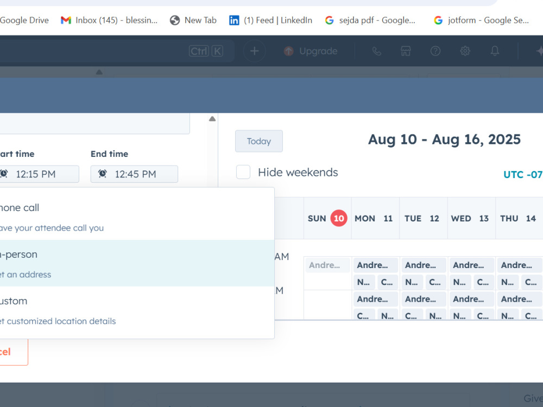
Task: Open the first Andre... event on Wednesday
Action: pos(472,265)
